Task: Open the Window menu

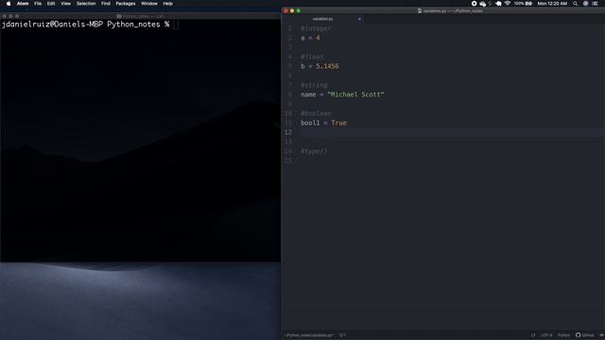Action: coord(149,4)
